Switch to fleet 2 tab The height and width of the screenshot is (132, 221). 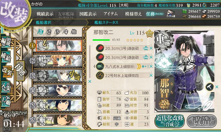click(x=49, y=32)
